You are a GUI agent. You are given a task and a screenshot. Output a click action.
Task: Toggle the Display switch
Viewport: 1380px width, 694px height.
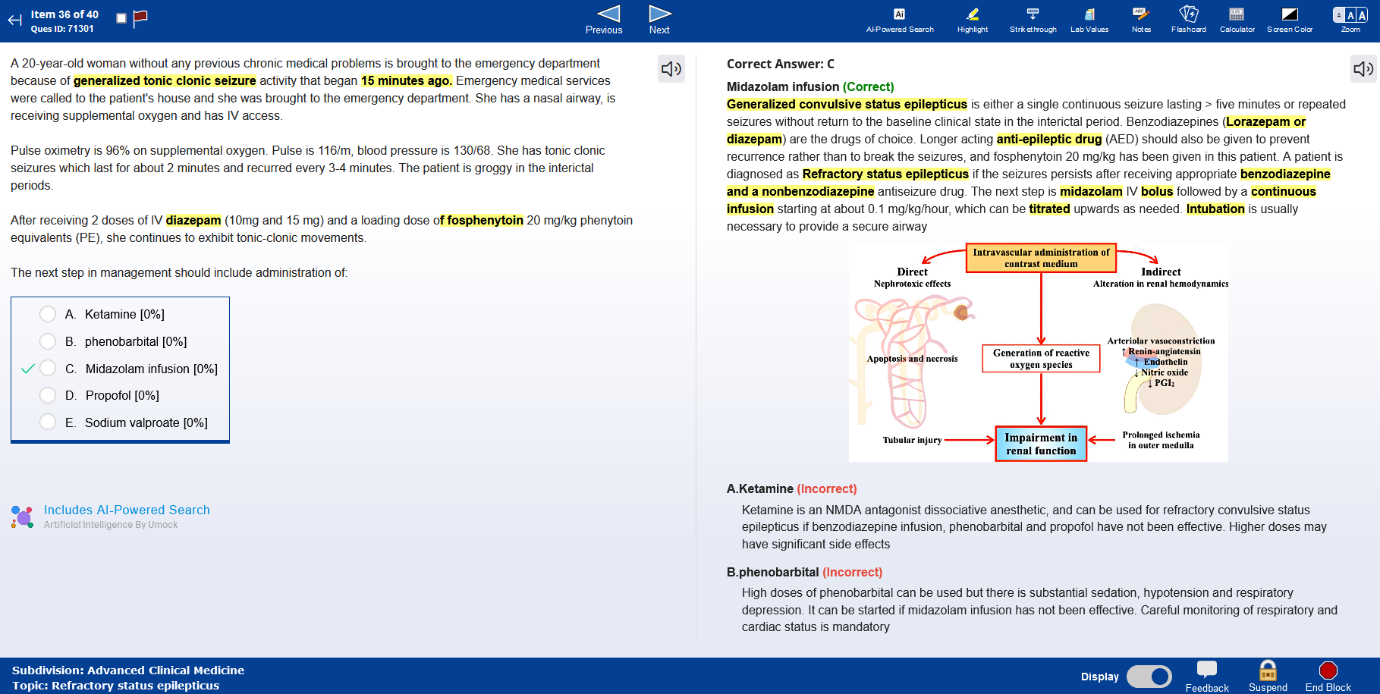[1149, 676]
